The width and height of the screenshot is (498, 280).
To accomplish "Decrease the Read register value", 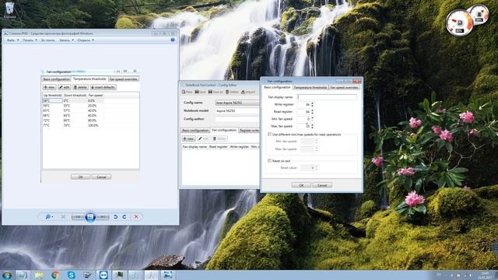I will tap(313, 113).
